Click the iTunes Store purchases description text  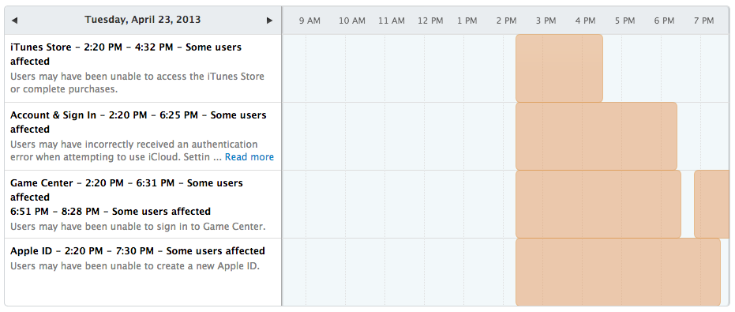click(x=137, y=83)
